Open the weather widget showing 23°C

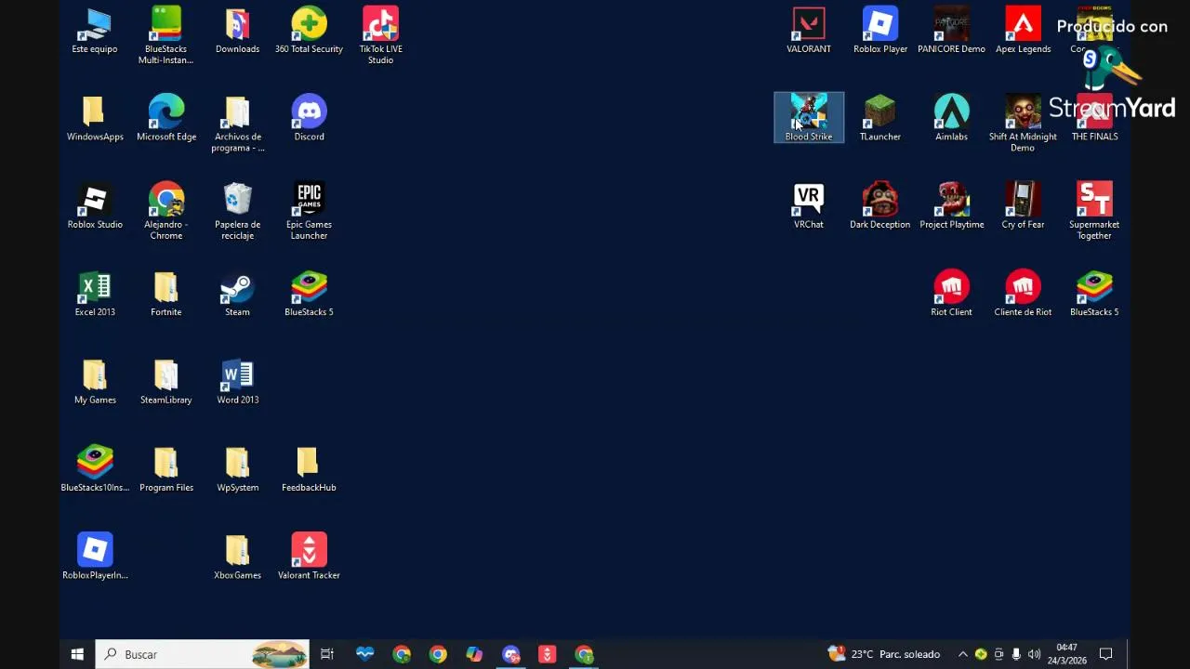[x=884, y=654]
